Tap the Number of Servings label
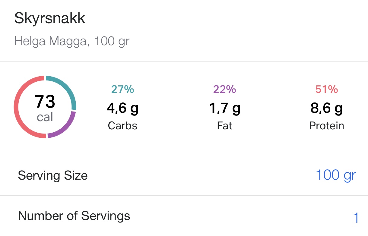This screenshot has height=236, width=368. 74,216
